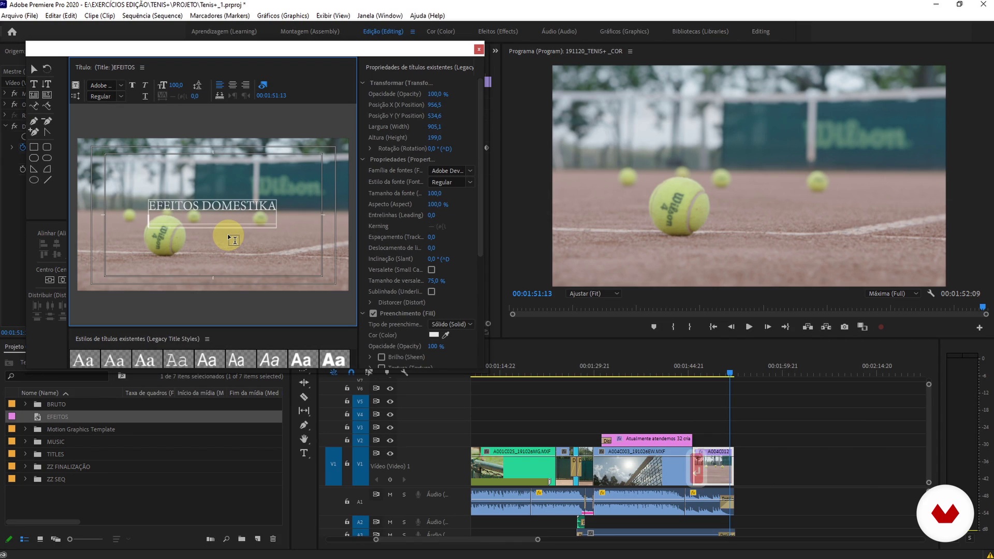Choose the horizontal Type tool in Title designer
The image size is (994, 559).
coord(34,84)
